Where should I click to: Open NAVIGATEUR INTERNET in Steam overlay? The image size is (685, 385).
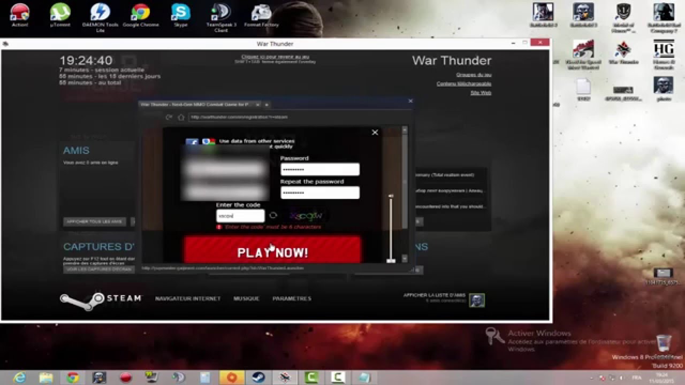pos(188,298)
